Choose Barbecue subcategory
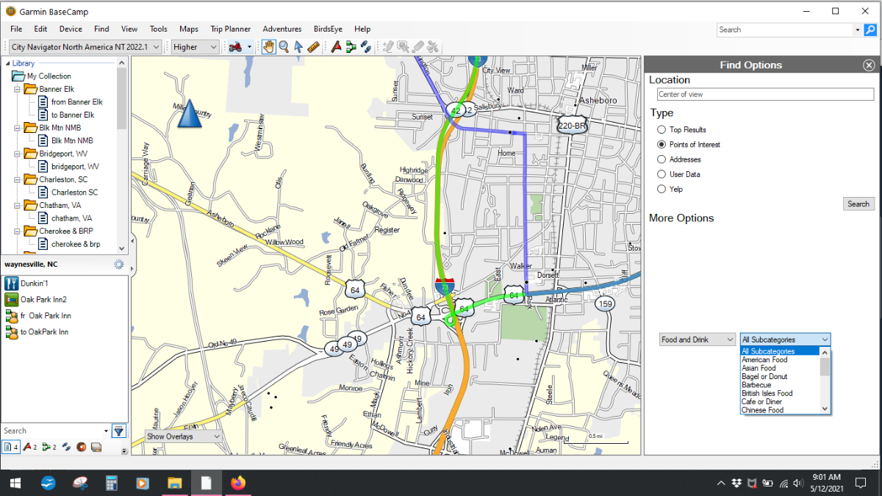 756,385
